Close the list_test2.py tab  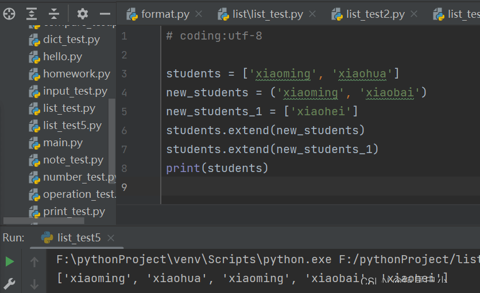click(x=414, y=14)
